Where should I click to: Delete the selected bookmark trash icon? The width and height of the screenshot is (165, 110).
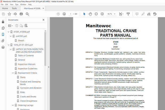[17, 26]
